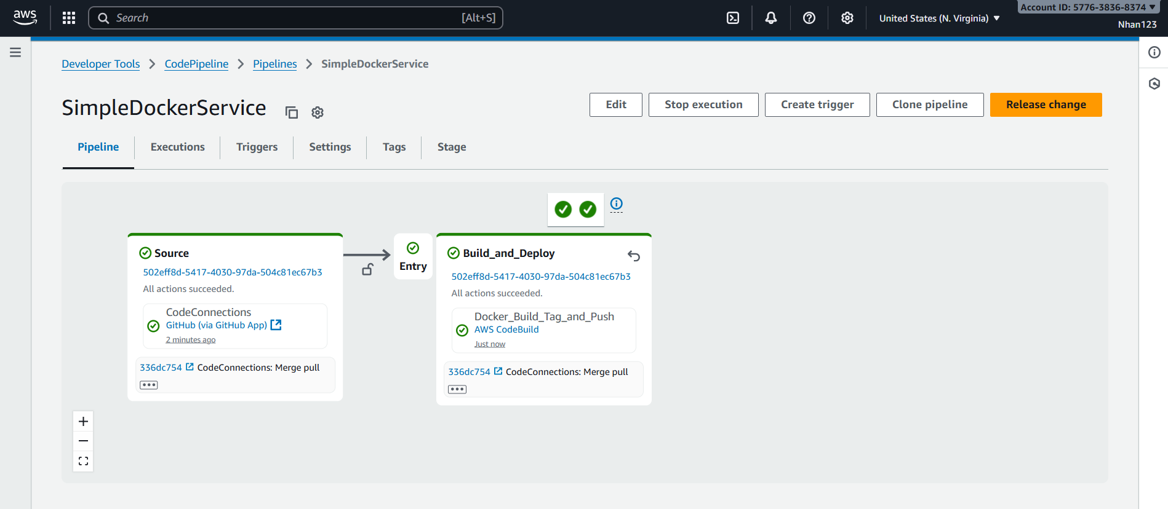Image resolution: width=1168 pixels, height=509 pixels.
Task: Expand the Account ID dropdown
Action: coord(1087,7)
